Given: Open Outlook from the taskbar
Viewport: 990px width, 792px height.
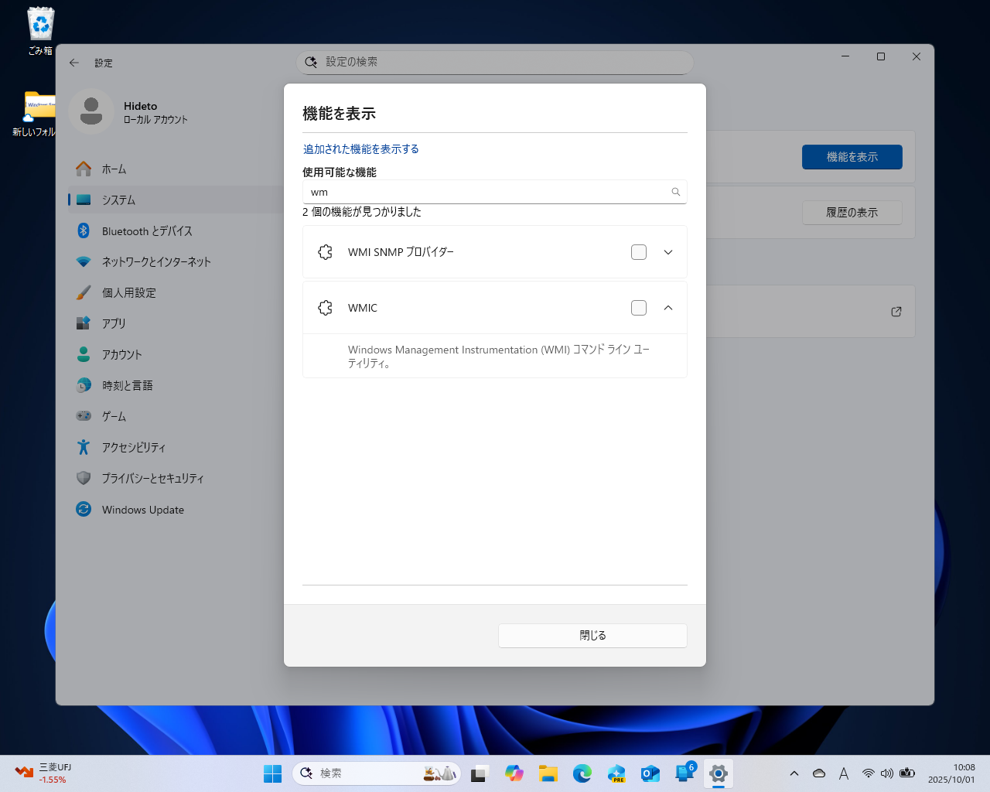Looking at the screenshot, I should tap(650, 773).
